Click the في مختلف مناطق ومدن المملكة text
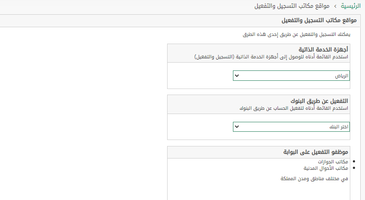This screenshot has width=365, height=200. [315, 178]
